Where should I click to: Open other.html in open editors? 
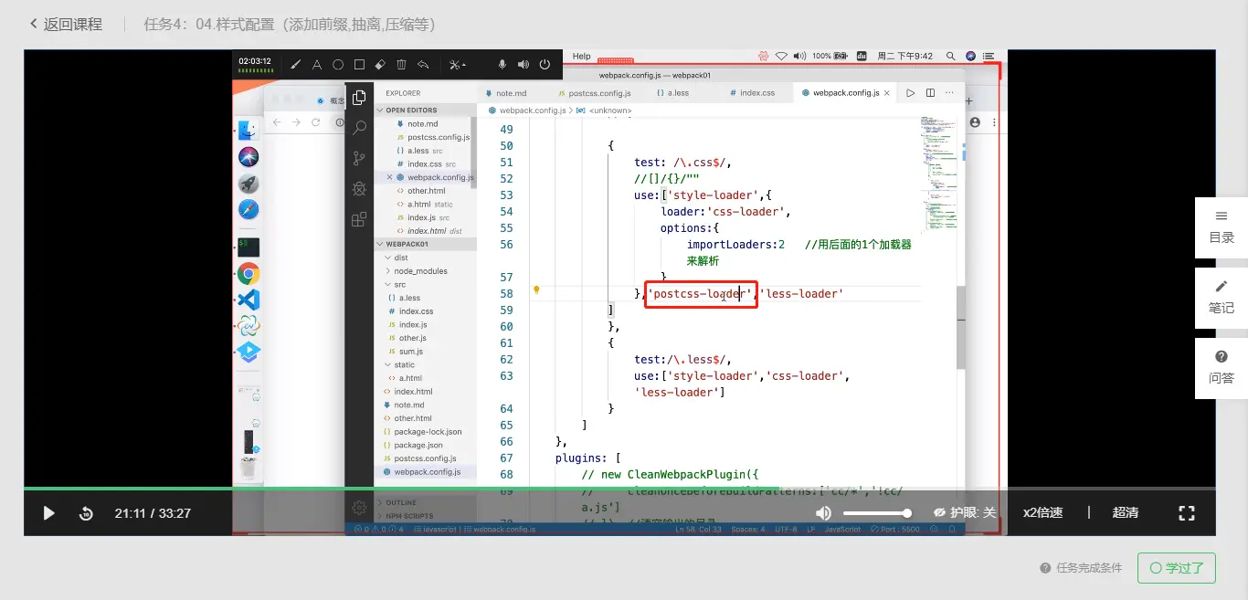425,191
